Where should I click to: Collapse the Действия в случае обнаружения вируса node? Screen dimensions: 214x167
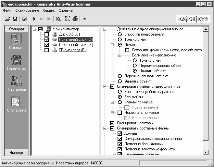pyautogui.click(x=105, y=29)
